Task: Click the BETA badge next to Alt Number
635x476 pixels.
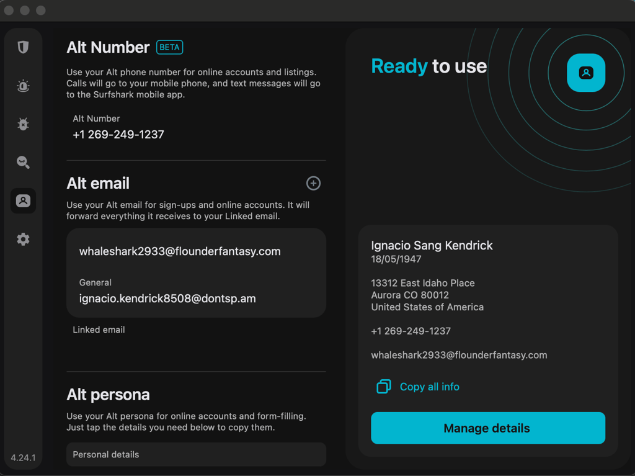Action: [x=170, y=47]
